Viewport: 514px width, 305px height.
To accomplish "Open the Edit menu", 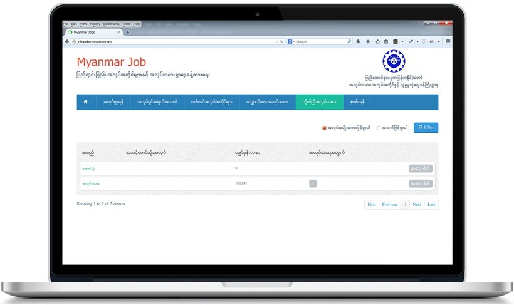I will [x=74, y=24].
